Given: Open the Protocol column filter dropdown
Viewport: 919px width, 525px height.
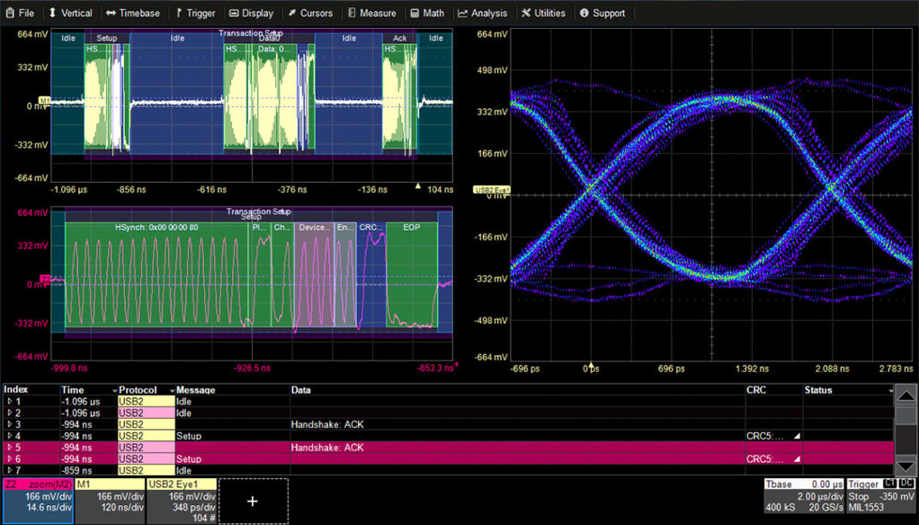Looking at the screenshot, I should [x=173, y=390].
